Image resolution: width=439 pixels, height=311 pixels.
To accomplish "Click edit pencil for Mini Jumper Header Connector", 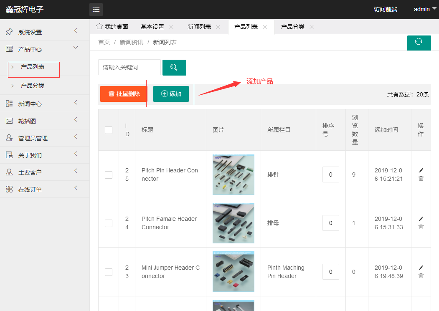I will [x=421, y=268].
